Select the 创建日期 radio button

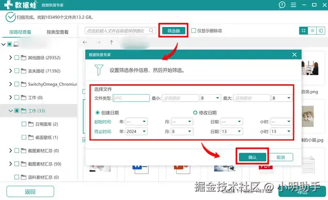point(97,112)
